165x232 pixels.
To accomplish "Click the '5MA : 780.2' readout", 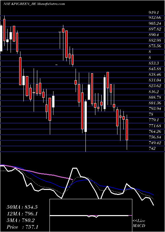I will (x=20, y=220).
